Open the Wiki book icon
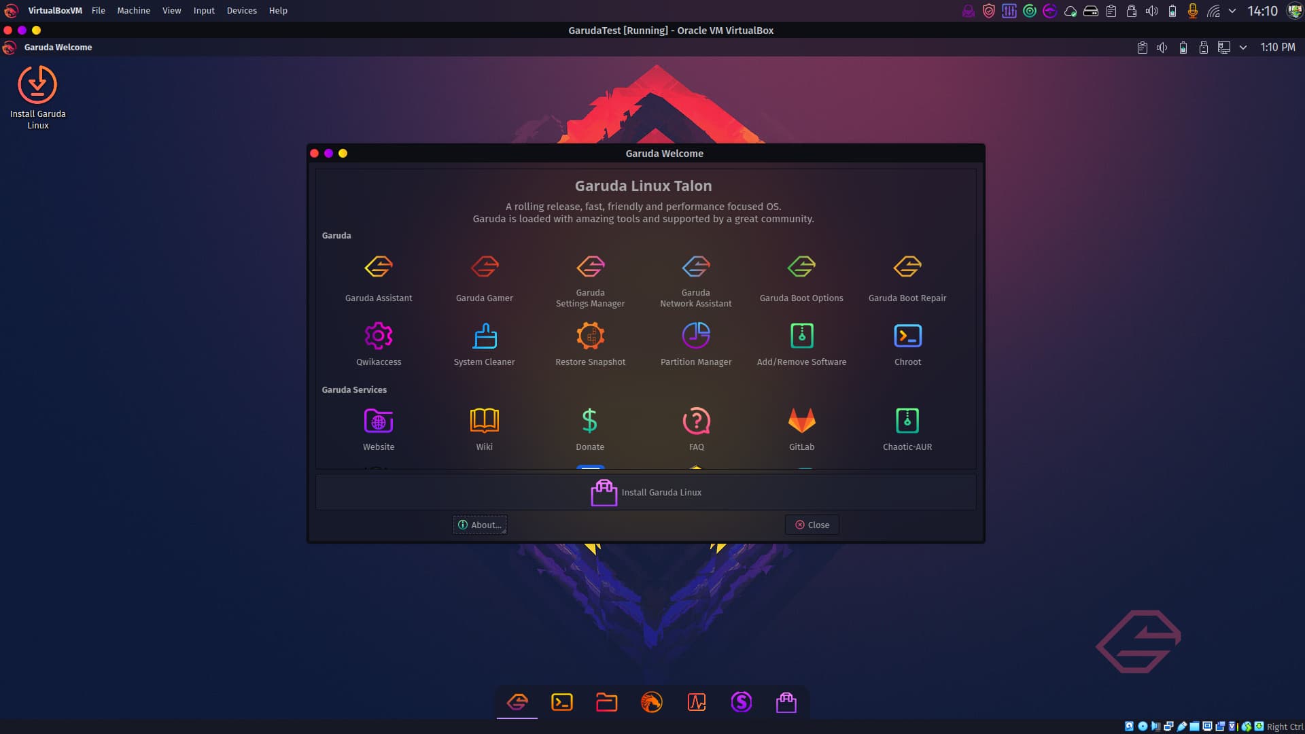Image resolution: width=1305 pixels, height=734 pixels. [x=485, y=421]
